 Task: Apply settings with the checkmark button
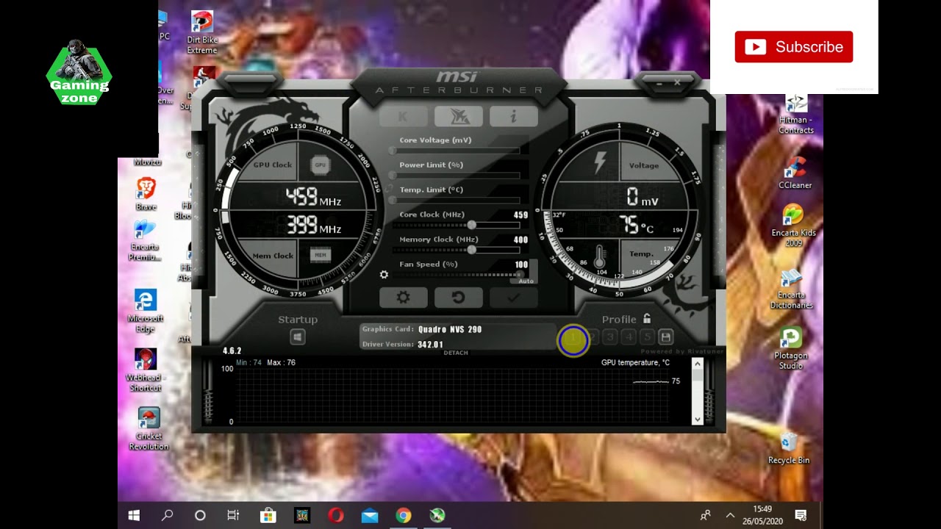pos(513,298)
